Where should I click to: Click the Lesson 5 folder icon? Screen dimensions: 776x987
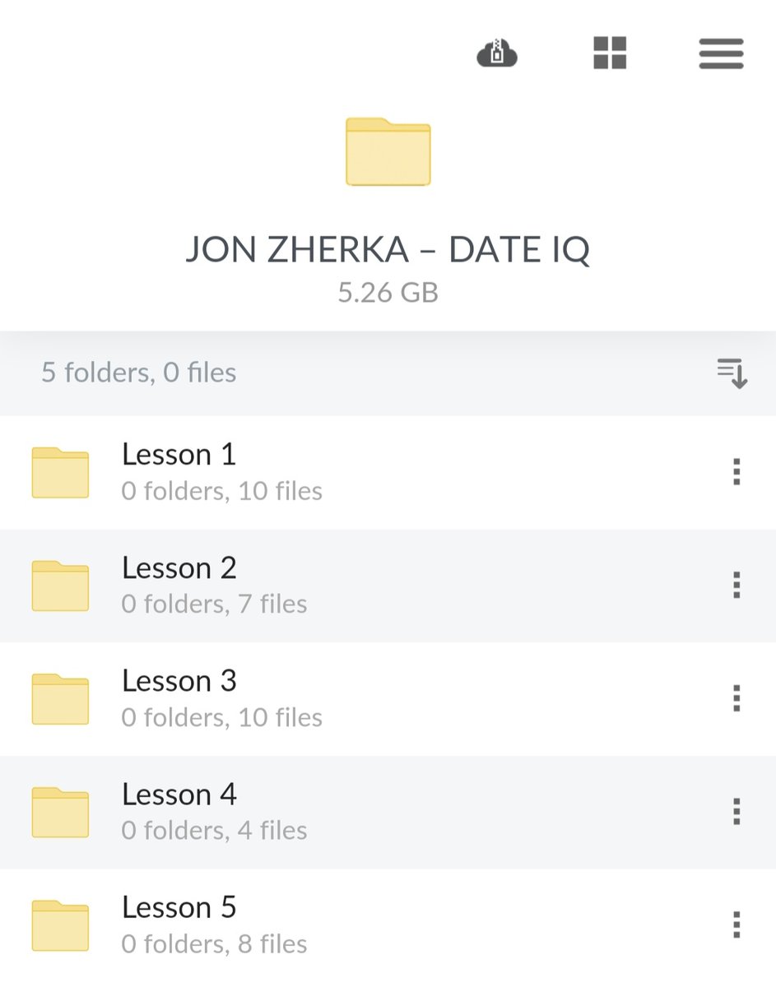point(60,924)
